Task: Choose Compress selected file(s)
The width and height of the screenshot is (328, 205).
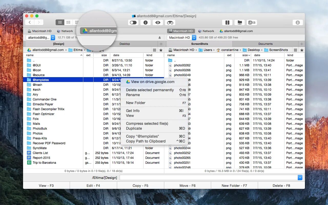Action: click(155, 124)
